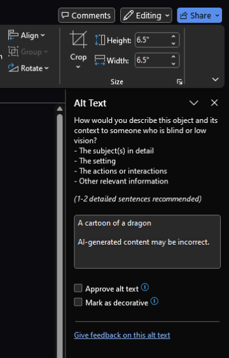
Task: Click the Share arrow icon
Action: click(184, 15)
